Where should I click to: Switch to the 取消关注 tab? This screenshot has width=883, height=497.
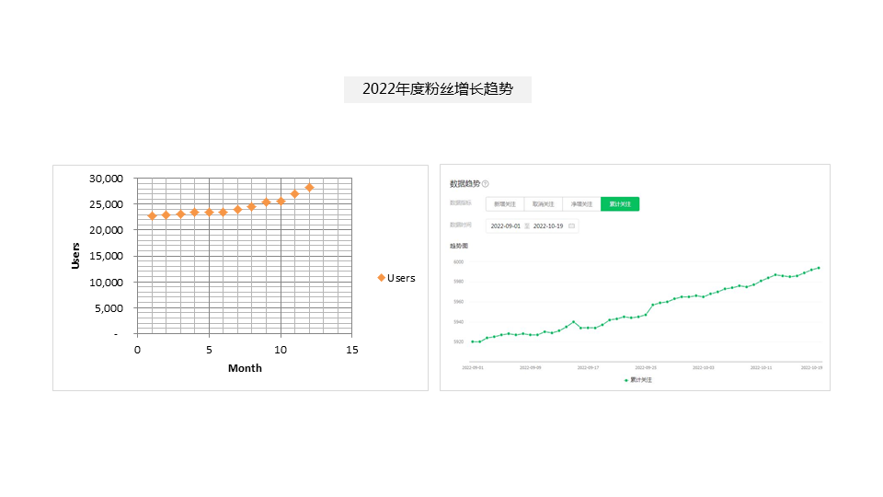click(x=543, y=203)
